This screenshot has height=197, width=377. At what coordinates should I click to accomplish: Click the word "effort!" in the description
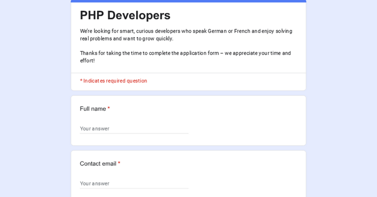[x=87, y=61]
